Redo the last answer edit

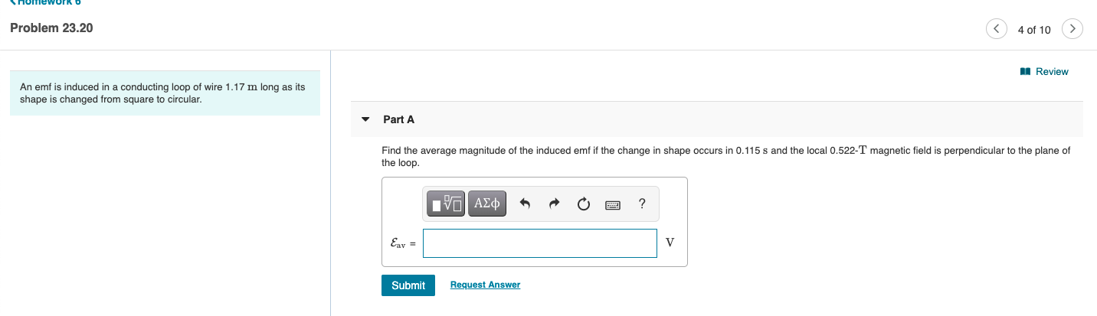pyautogui.click(x=554, y=204)
